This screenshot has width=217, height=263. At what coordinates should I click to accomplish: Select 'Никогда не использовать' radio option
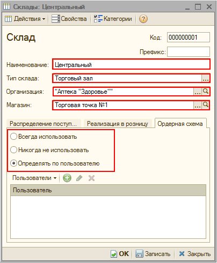pos(13,150)
